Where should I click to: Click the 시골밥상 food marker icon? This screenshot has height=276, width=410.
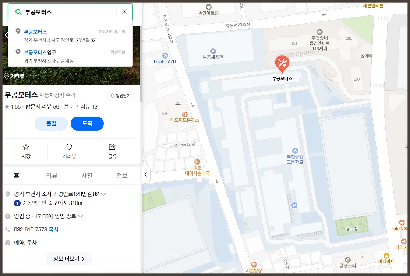tap(254, 263)
